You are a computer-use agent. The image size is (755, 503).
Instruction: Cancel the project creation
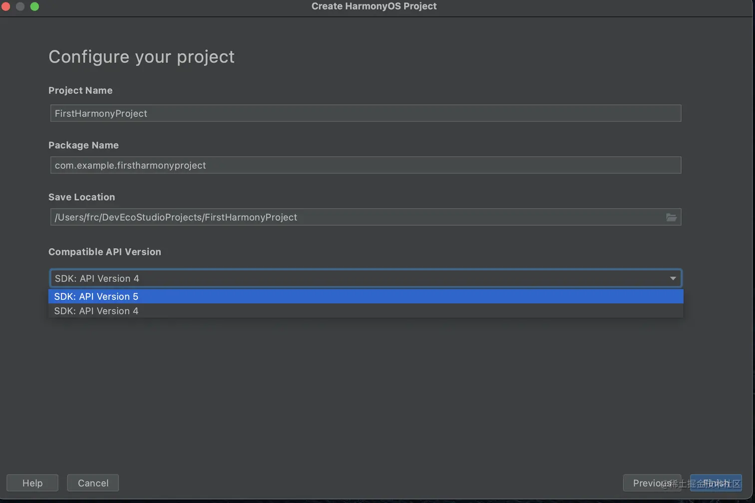click(93, 483)
